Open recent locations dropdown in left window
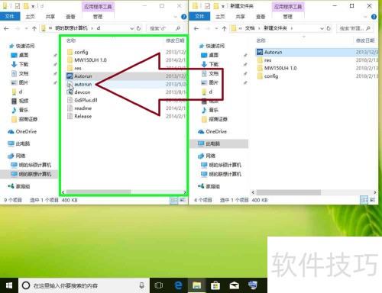 tap(26, 28)
